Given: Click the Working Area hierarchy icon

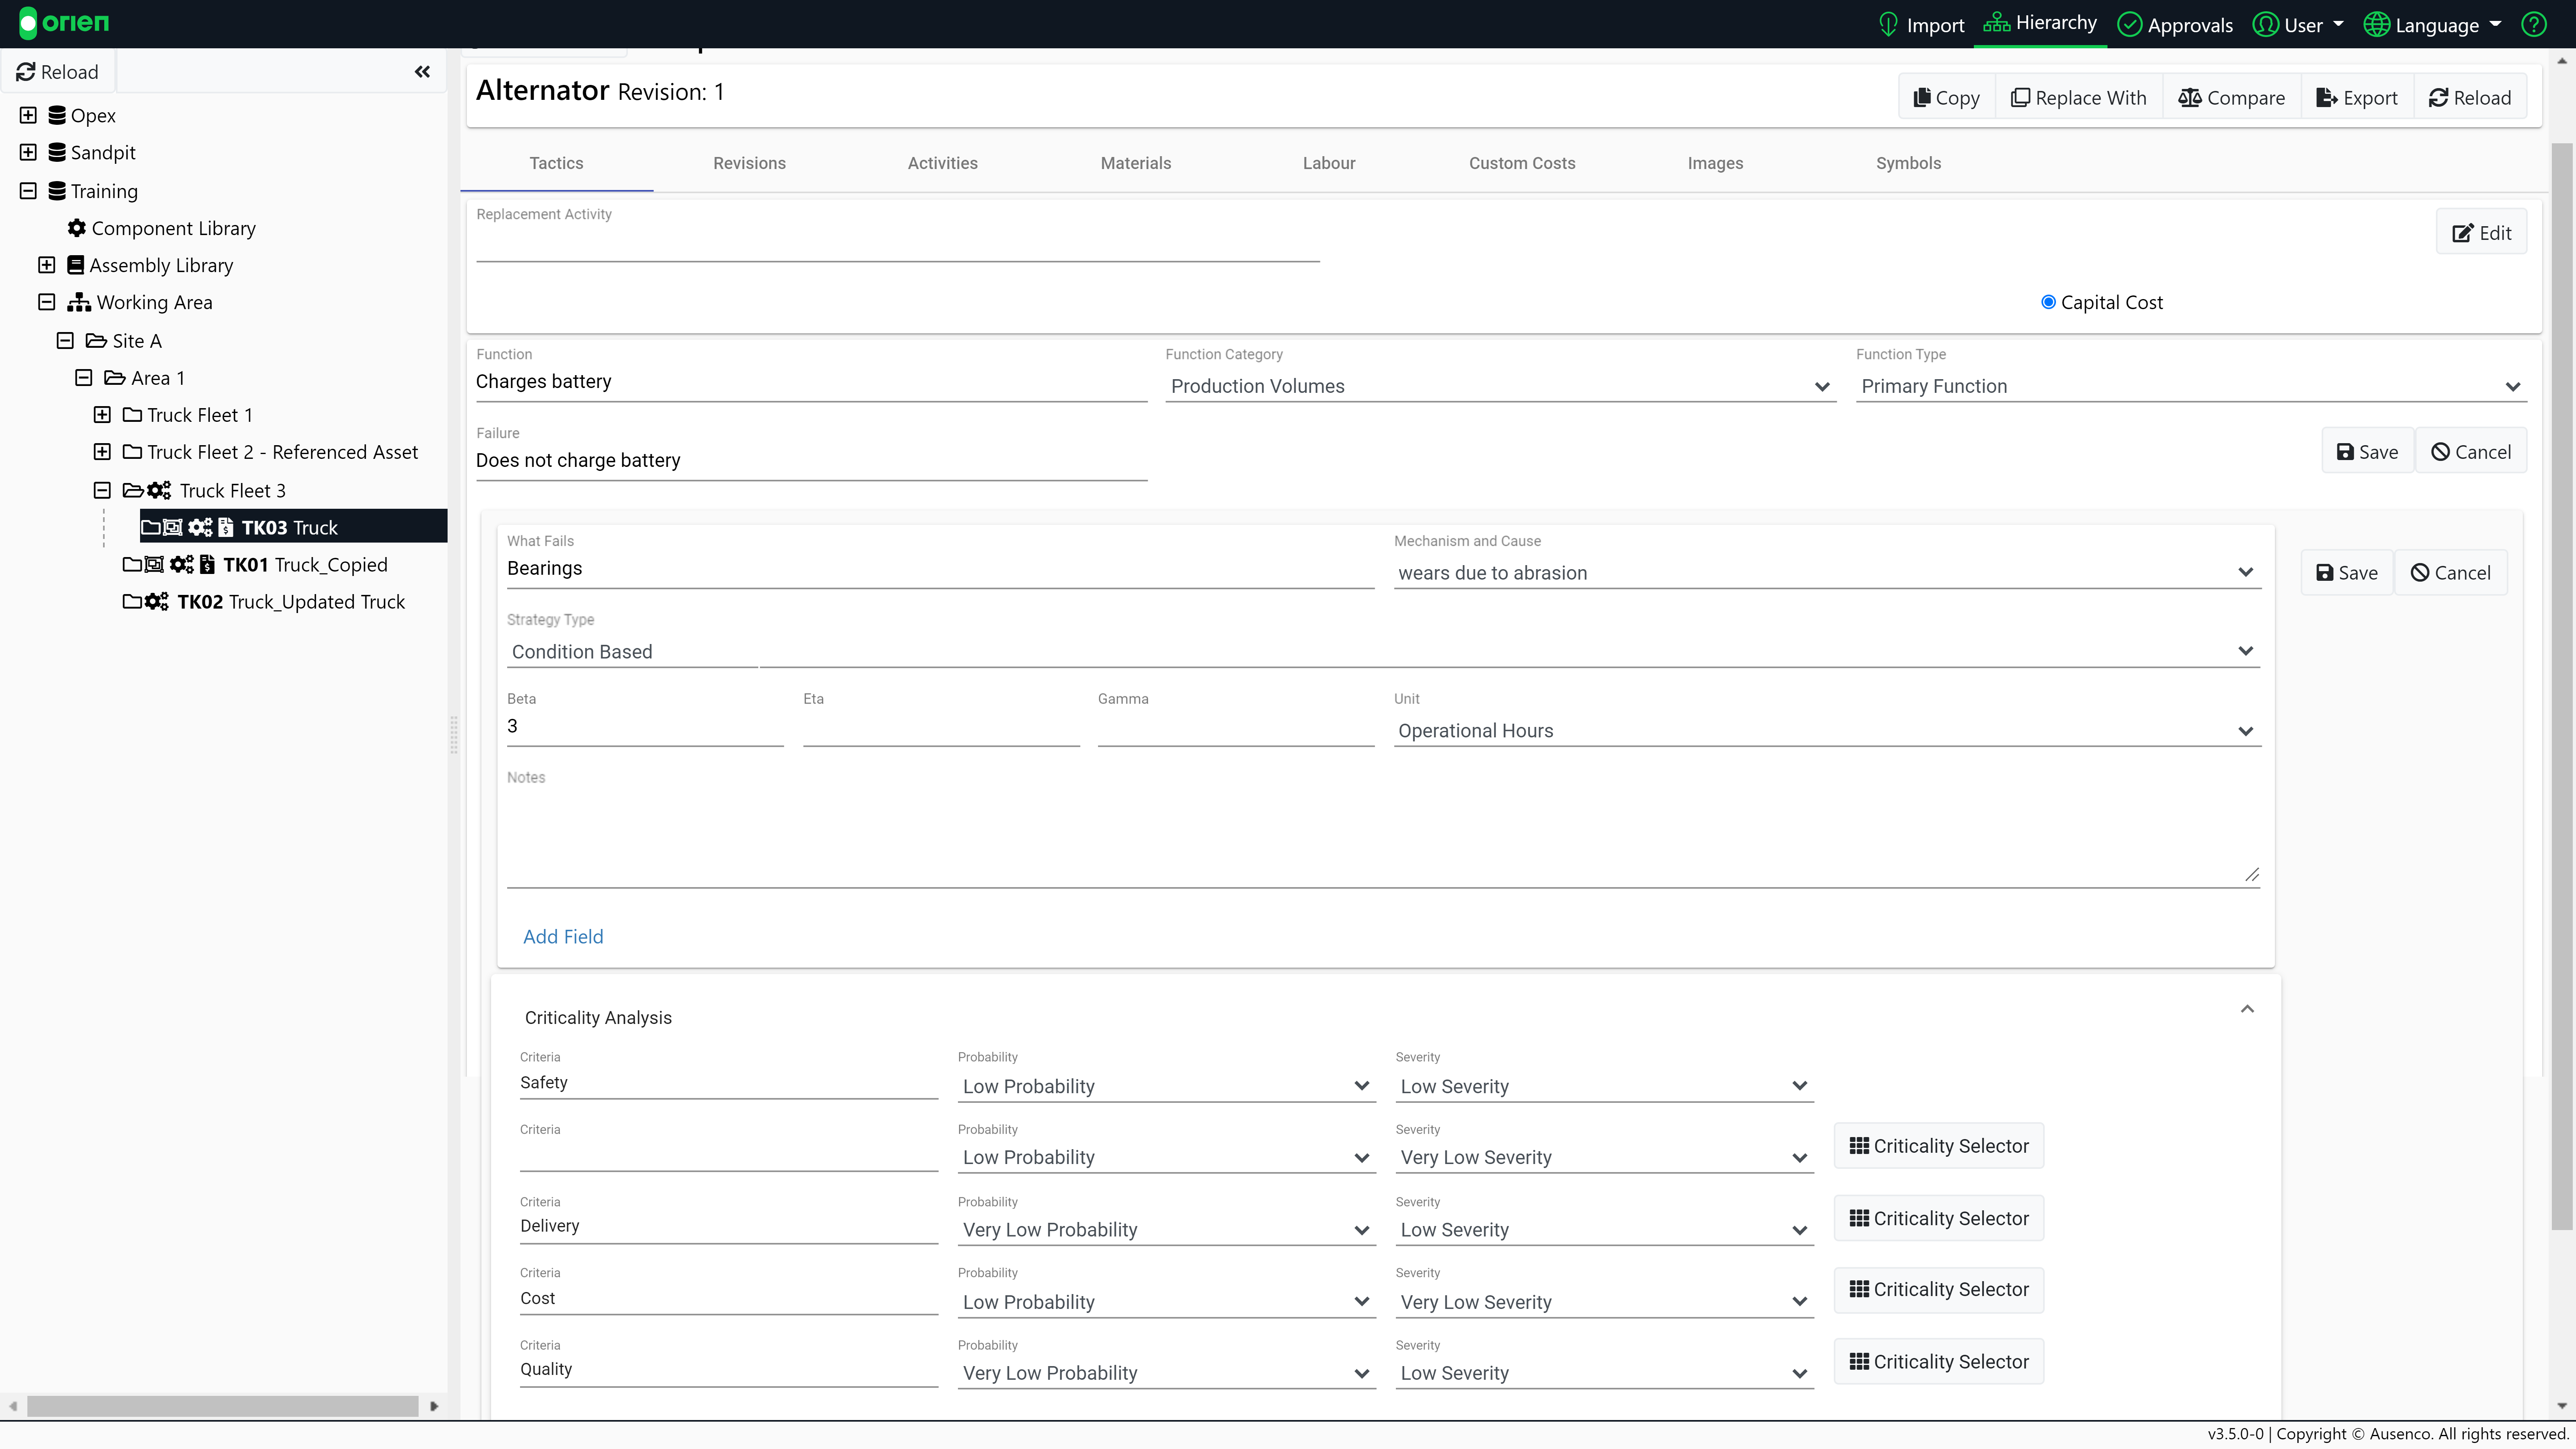Looking at the screenshot, I should point(79,302).
